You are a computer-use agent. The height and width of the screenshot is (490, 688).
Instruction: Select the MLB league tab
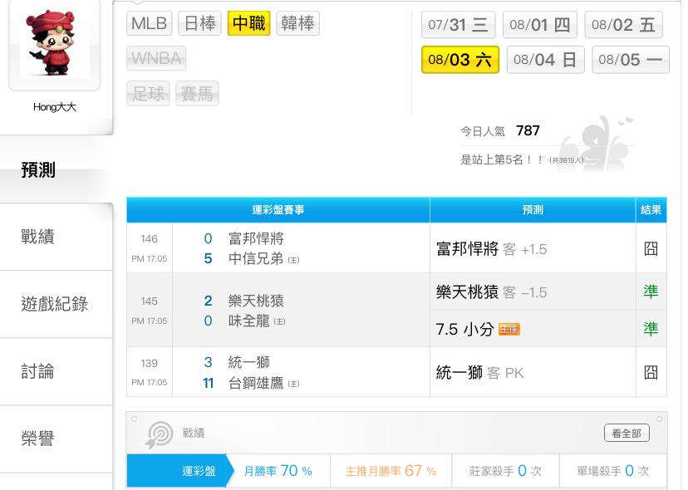tap(150, 23)
